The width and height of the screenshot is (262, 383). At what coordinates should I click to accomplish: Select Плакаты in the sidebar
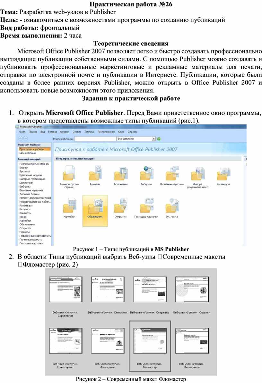tap(24, 232)
